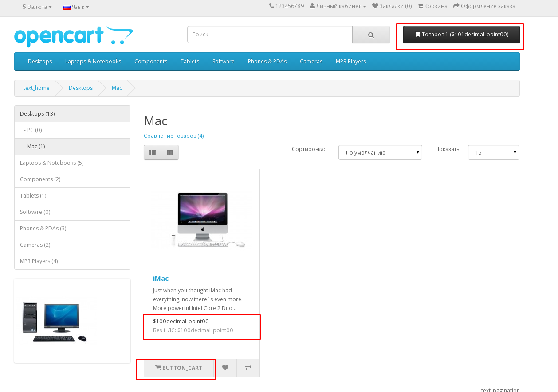Open the Язык language dropdown
Screen dimensions: 558x392
coord(76,7)
